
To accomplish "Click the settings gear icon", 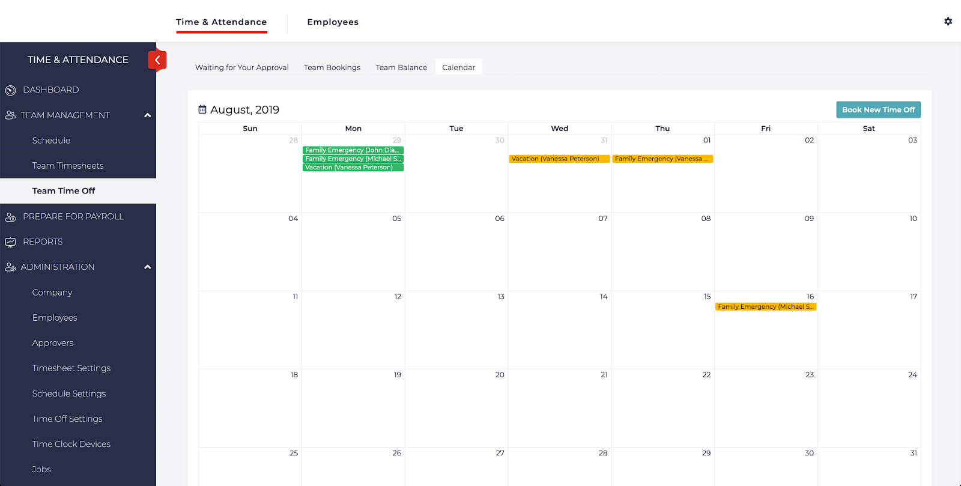I will pyautogui.click(x=948, y=22).
